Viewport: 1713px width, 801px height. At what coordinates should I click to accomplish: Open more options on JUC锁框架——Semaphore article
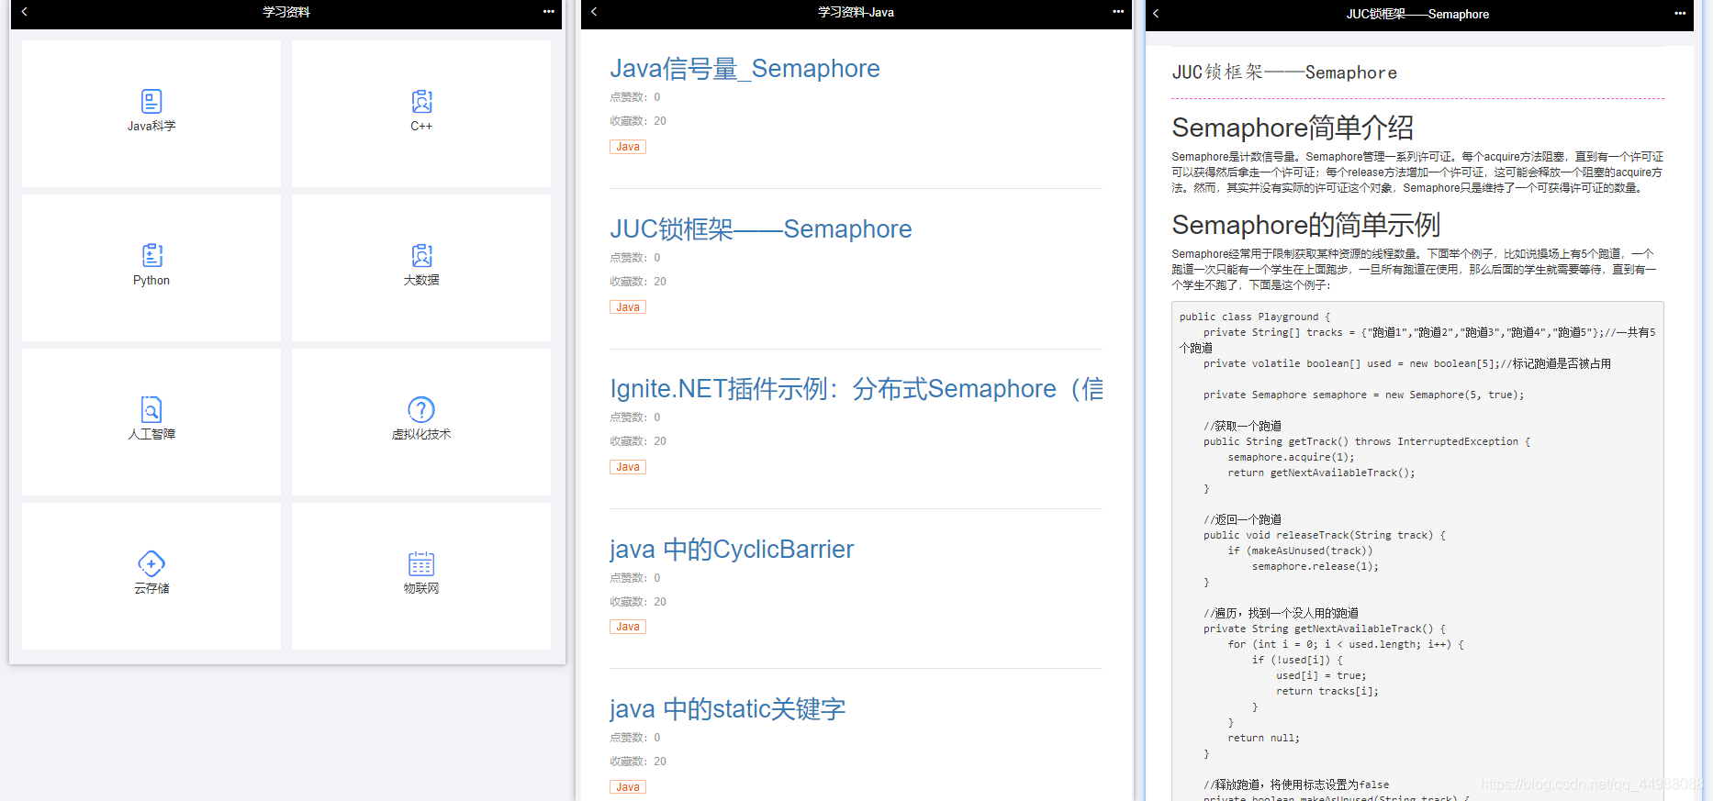pyautogui.click(x=1680, y=14)
